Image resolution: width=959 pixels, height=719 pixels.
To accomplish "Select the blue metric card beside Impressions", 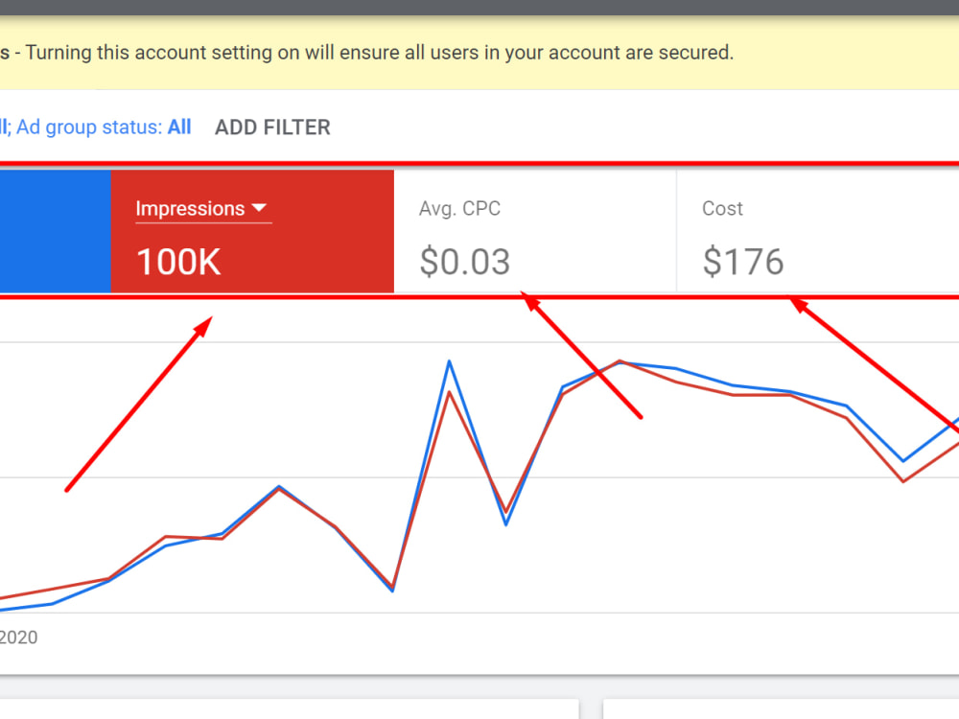I will [x=55, y=231].
